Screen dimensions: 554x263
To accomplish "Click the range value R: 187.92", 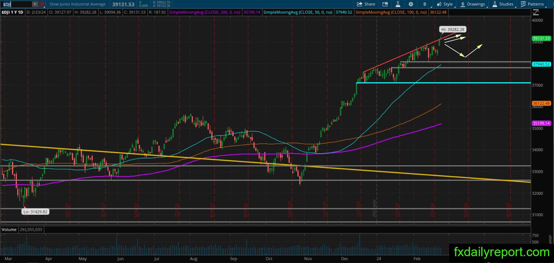I will coord(157,12).
